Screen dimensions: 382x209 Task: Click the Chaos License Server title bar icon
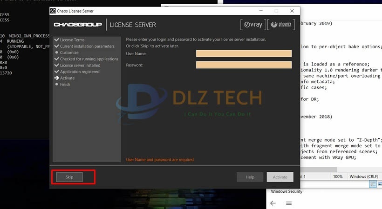(53, 11)
